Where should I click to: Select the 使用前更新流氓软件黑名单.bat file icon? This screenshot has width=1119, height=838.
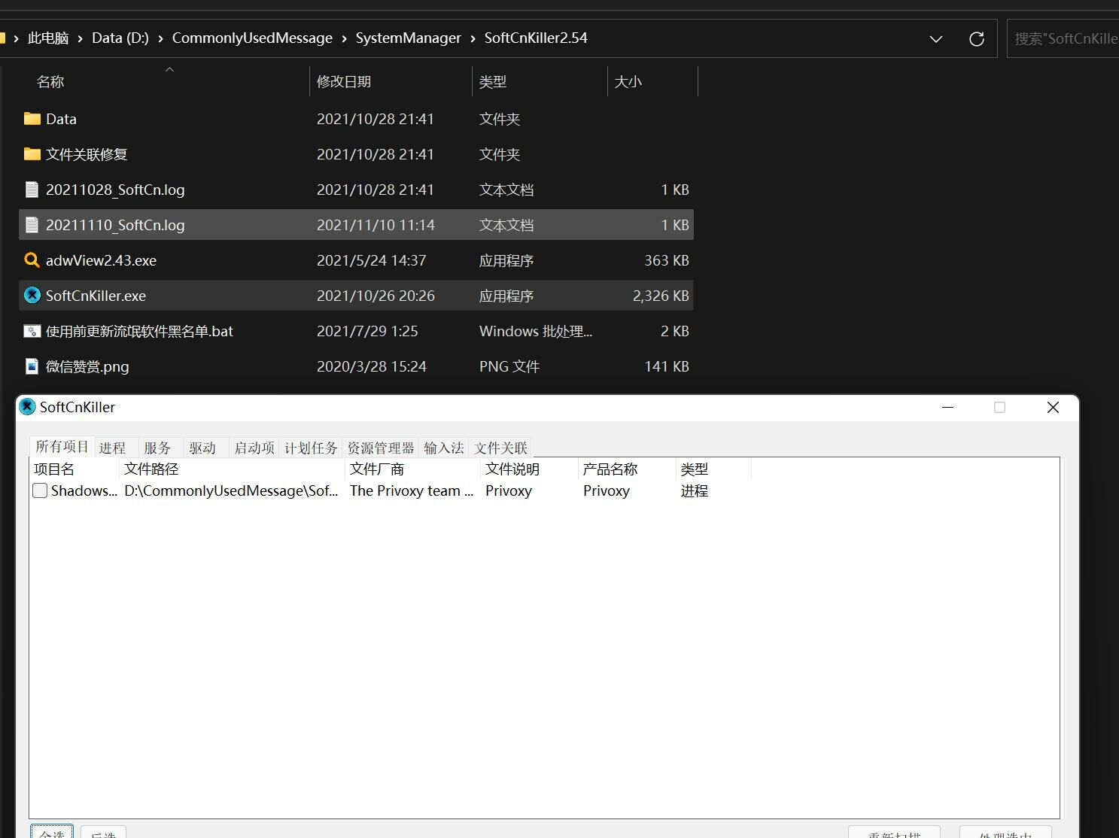pos(32,331)
